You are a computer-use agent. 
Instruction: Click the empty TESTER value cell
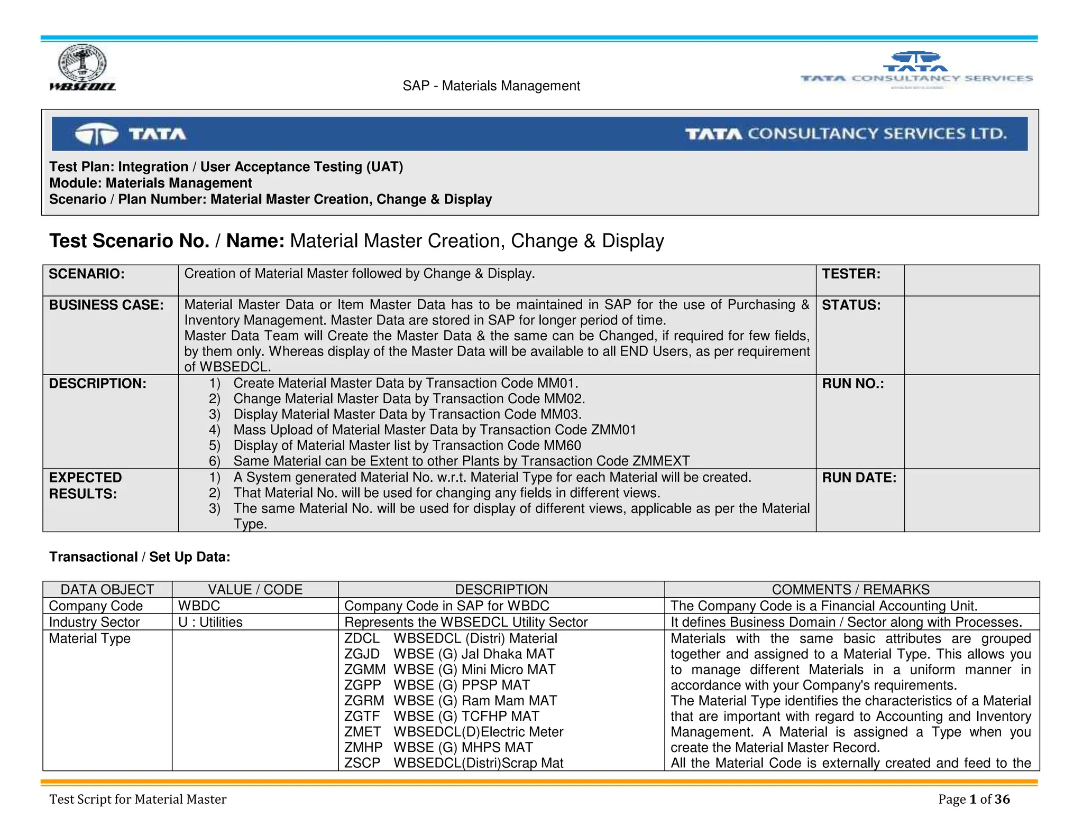click(x=971, y=280)
